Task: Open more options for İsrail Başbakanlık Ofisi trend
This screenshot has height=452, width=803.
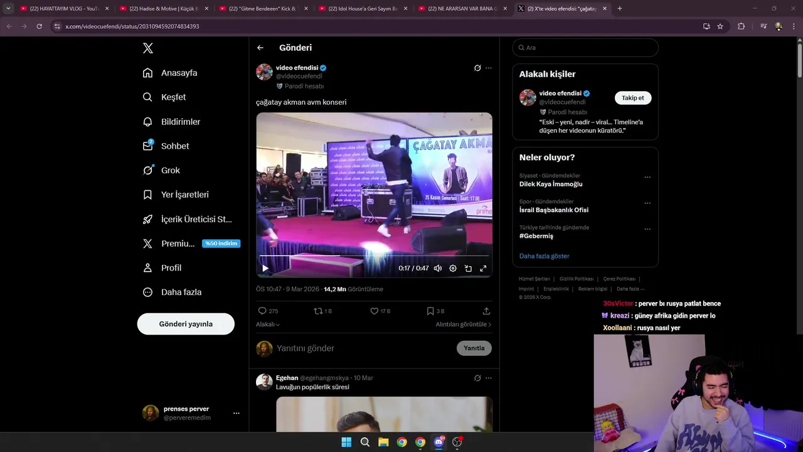Action: tap(647, 203)
